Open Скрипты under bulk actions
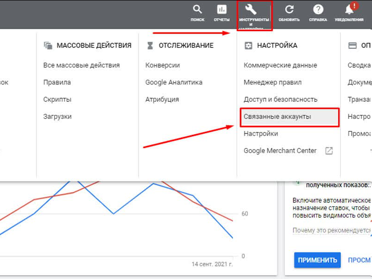 [x=57, y=100]
